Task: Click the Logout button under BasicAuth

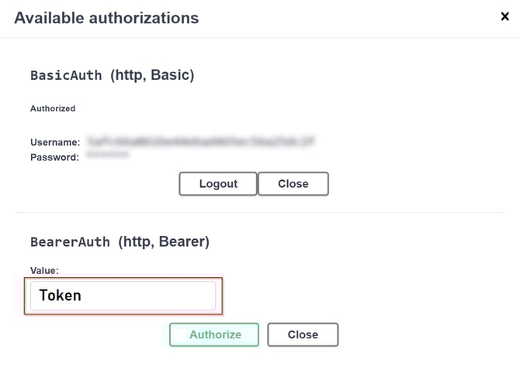Action: coord(218,184)
